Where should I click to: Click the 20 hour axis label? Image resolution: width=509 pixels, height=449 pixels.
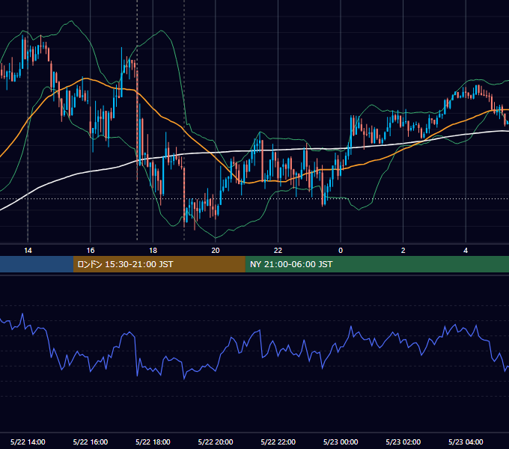tap(216, 251)
